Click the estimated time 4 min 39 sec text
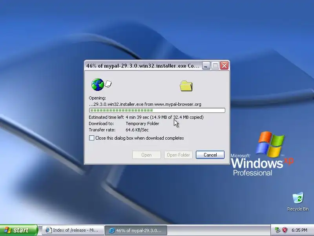The image size is (314, 236). [137, 117]
